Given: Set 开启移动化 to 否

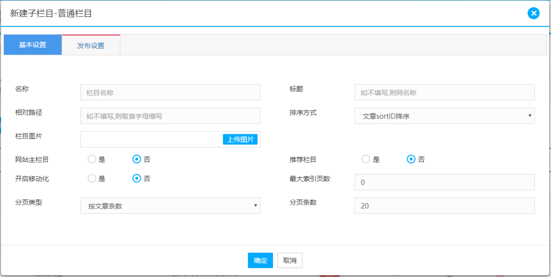Looking at the screenshot, I should (x=137, y=178).
